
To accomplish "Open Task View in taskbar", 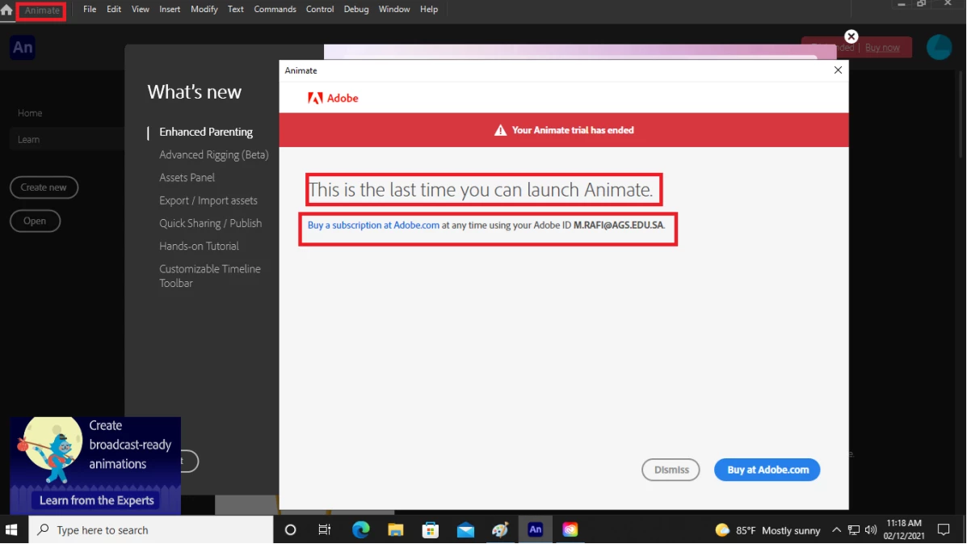I will pyautogui.click(x=325, y=529).
